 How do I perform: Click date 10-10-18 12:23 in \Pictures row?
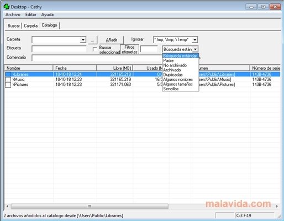(69, 85)
